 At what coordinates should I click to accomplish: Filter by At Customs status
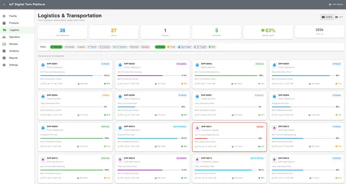coord(104,47)
